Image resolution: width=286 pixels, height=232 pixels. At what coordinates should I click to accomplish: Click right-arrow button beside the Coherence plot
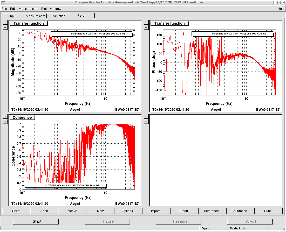5,117
